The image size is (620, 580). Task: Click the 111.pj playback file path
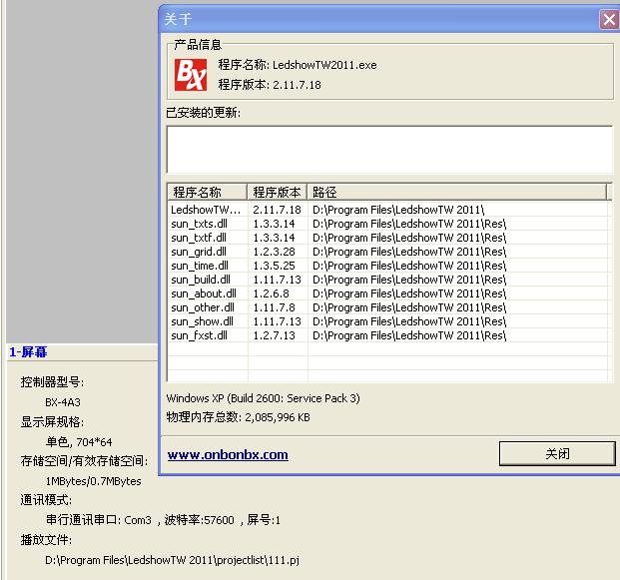(x=172, y=560)
